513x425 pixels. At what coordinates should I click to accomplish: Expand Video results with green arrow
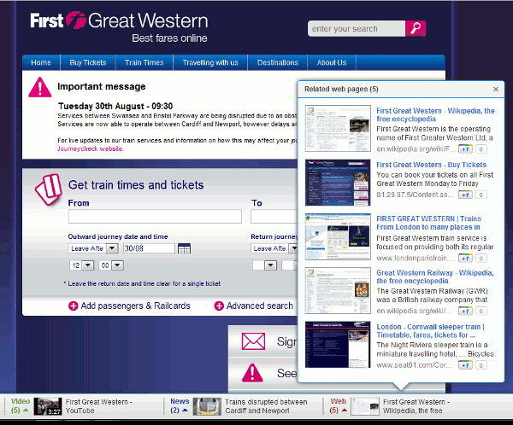(x=26, y=410)
